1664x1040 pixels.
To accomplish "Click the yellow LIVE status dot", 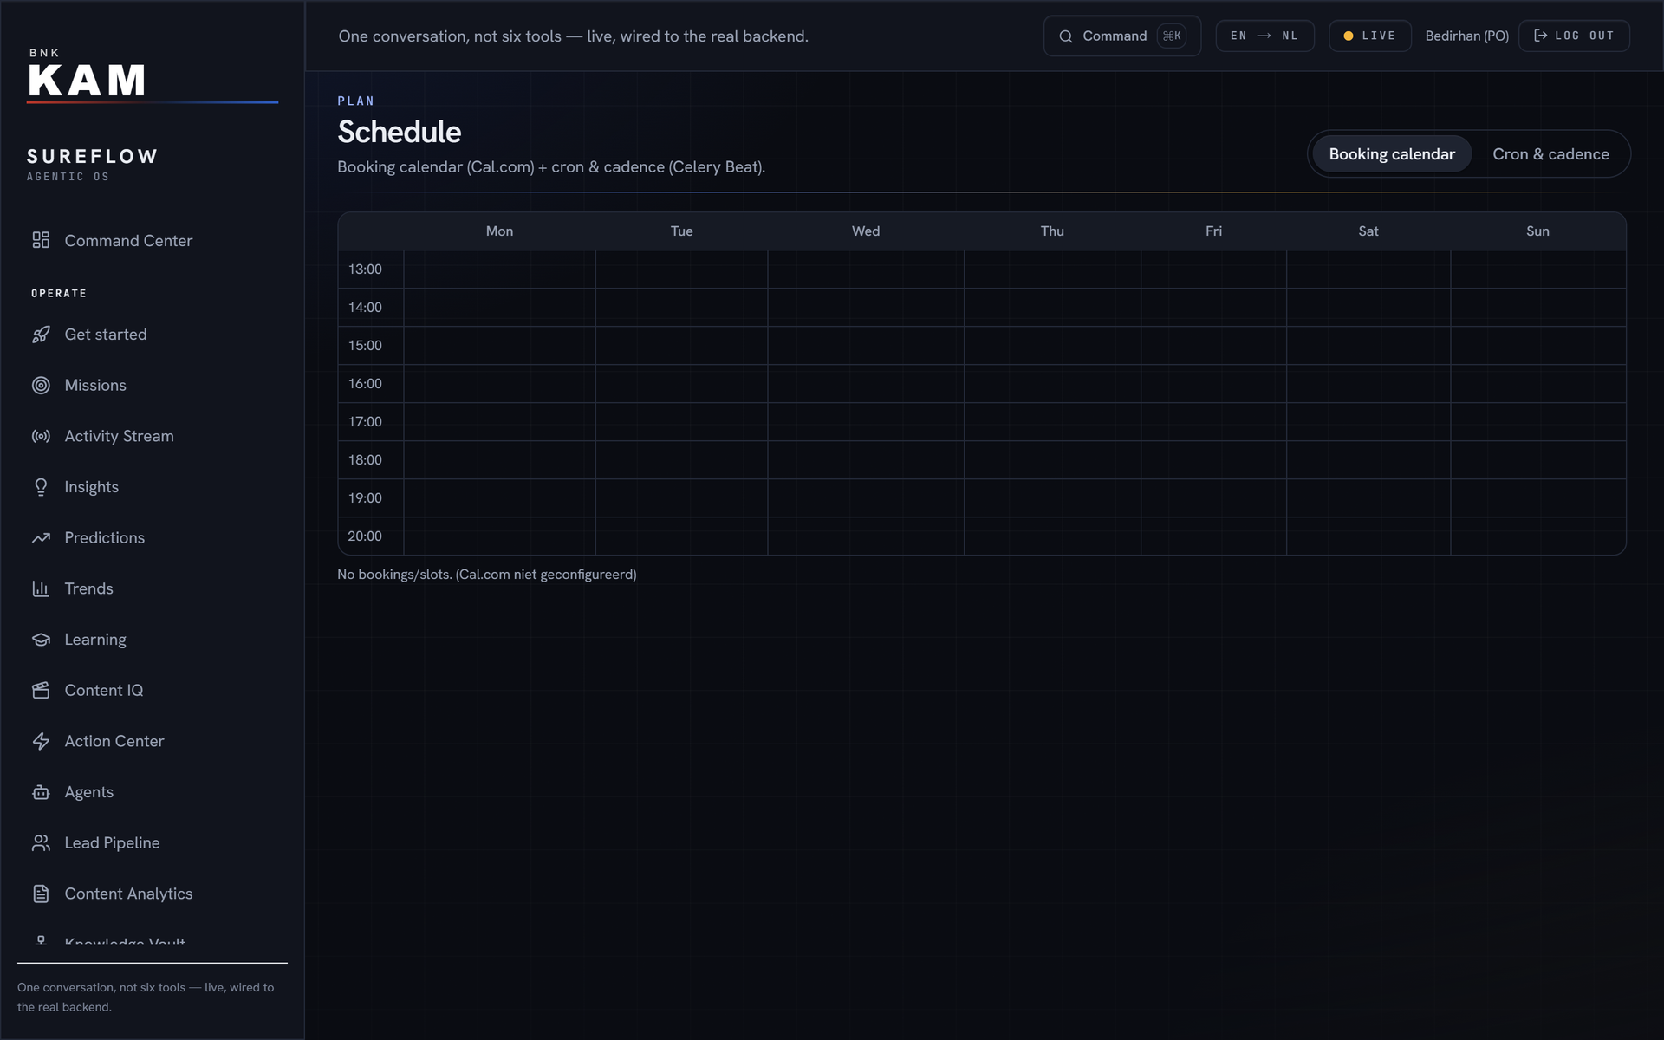I will pyautogui.click(x=1348, y=36).
